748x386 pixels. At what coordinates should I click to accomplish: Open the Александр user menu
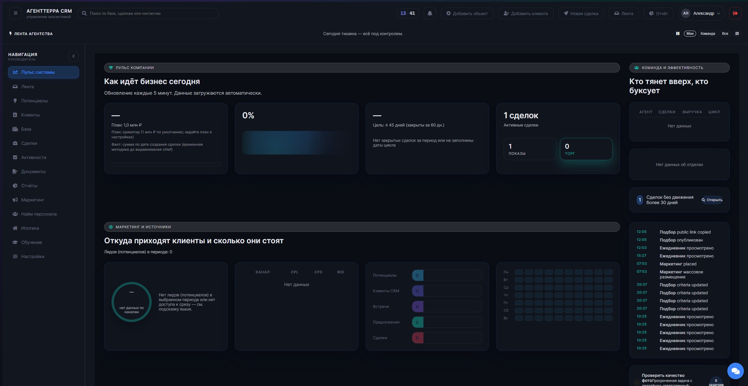coord(702,13)
